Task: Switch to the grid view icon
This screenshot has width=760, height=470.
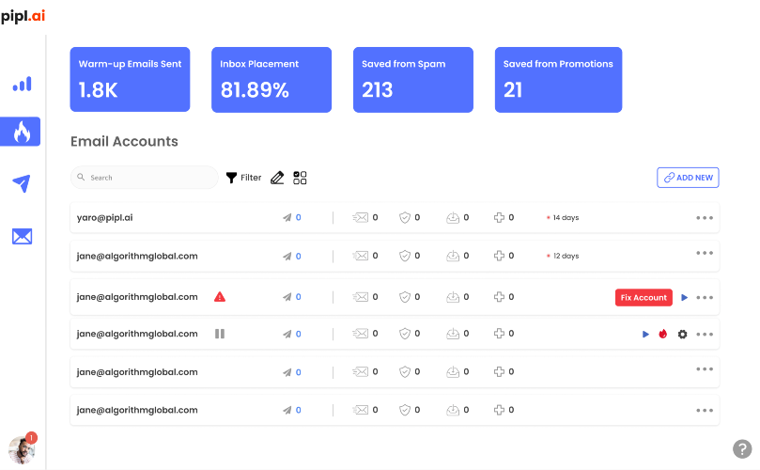Action: pyautogui.click(x=300, y=178)
